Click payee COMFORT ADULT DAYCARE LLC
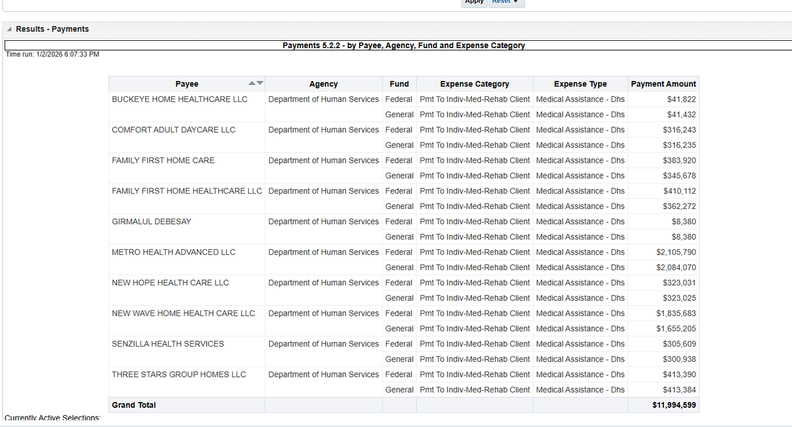 (x=174, y=130)
